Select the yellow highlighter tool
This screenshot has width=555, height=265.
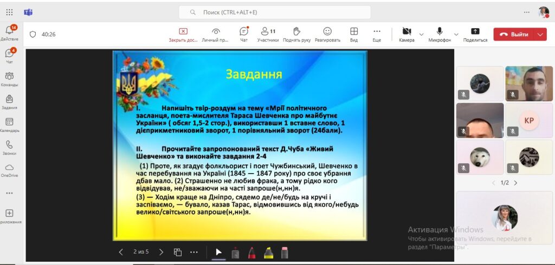(268, 252)
